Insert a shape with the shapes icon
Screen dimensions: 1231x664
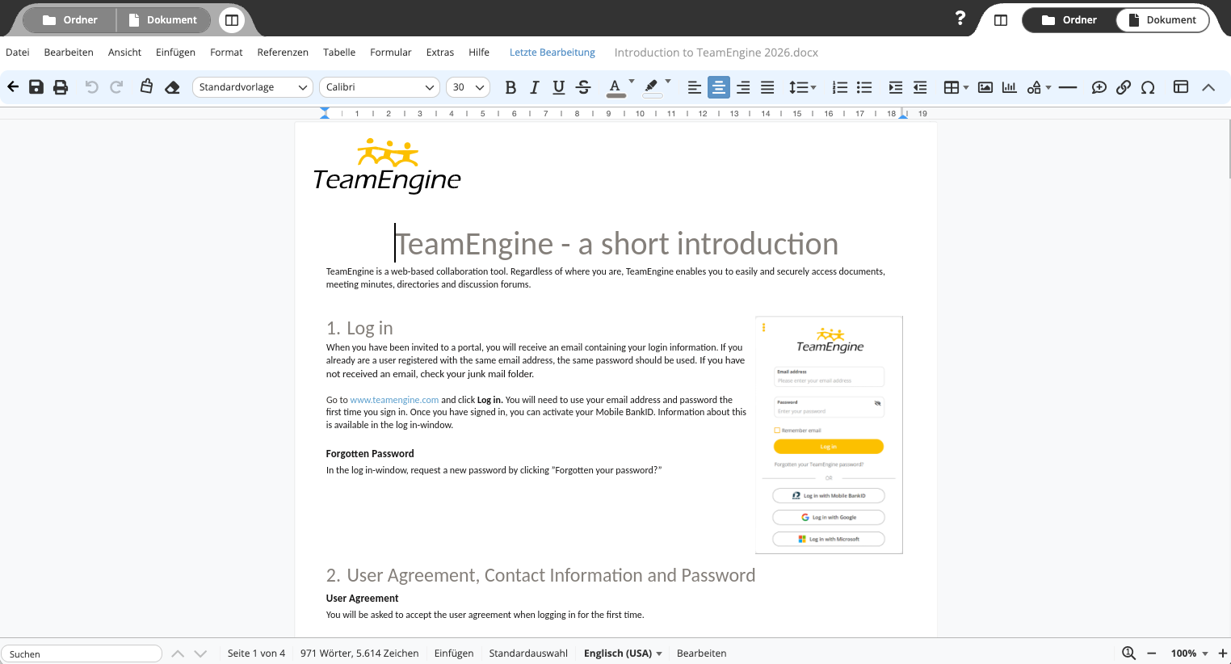pyautogui.click(x=1034, y=87)
